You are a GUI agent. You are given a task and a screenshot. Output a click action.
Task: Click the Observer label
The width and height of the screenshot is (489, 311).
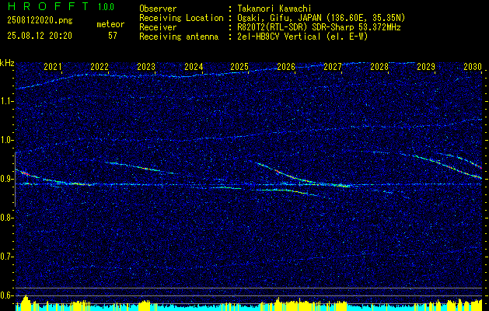point(158,9)
